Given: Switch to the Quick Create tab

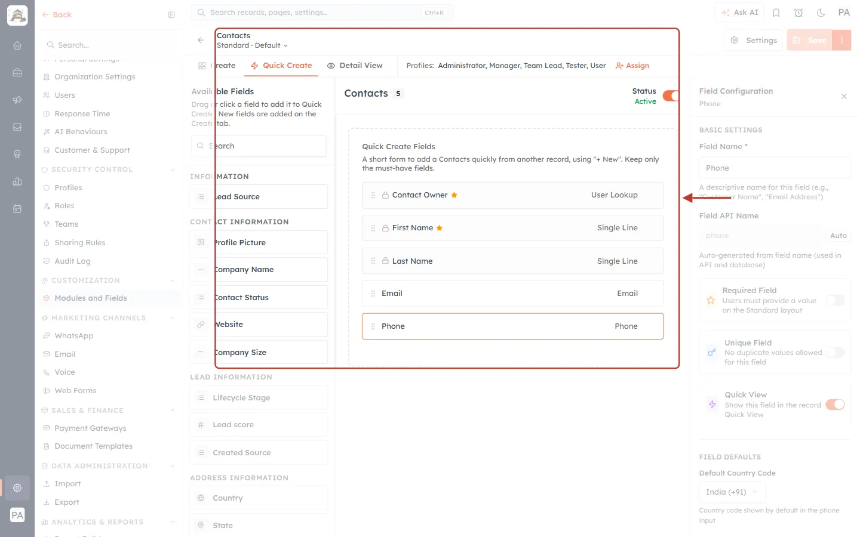Looking at the screenshot, I should coord(281,66).
